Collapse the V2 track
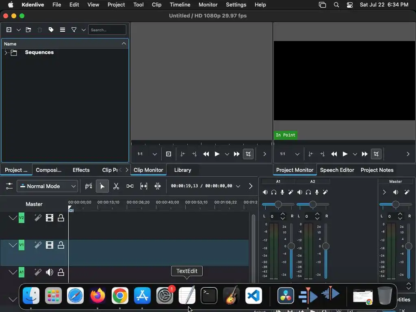This screenshot has height=312, width=416. click(13, 218)
